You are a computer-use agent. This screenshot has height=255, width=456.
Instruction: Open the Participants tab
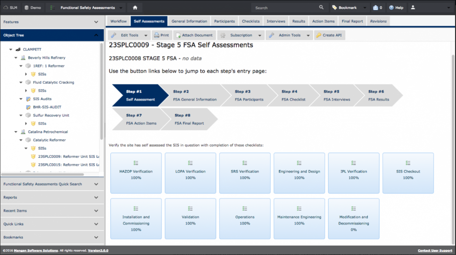tap(224, 21)
